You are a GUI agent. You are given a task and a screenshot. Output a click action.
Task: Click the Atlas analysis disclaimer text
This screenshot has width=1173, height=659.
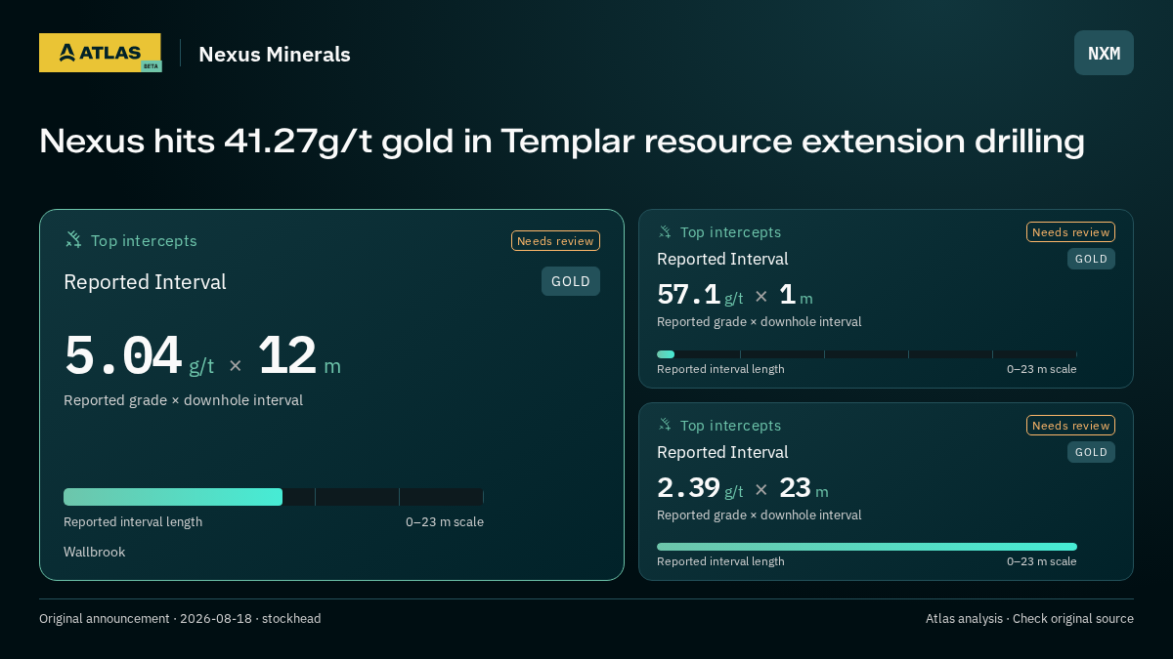(1029, 619)
